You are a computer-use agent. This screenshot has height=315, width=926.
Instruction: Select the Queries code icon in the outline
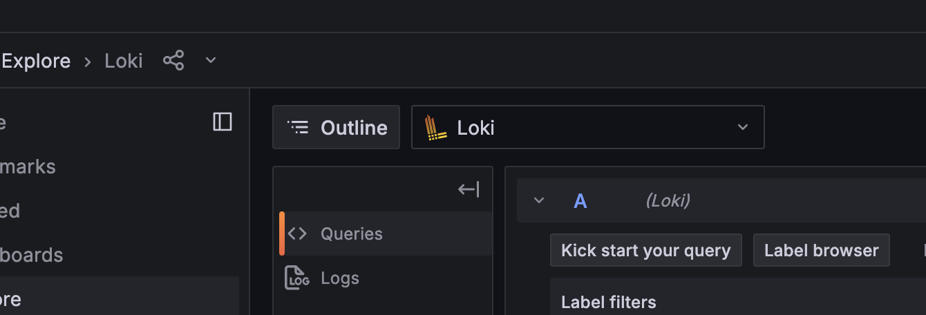point(297,233)
